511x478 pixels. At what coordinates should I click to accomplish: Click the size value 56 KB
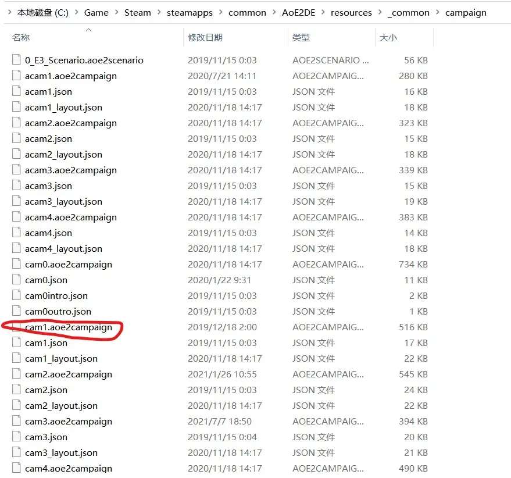point(416,60)
